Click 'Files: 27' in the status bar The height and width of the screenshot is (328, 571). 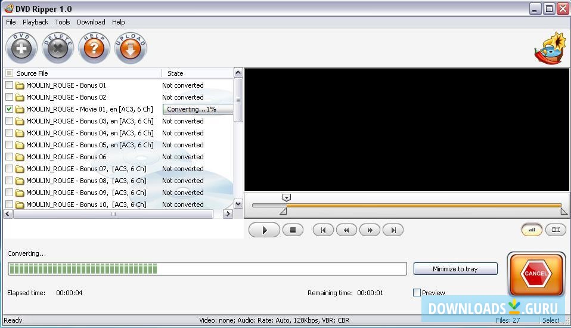[x=508, y=320]
